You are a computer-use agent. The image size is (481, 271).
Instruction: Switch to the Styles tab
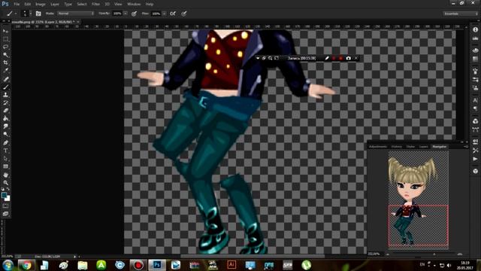(411, 147)
